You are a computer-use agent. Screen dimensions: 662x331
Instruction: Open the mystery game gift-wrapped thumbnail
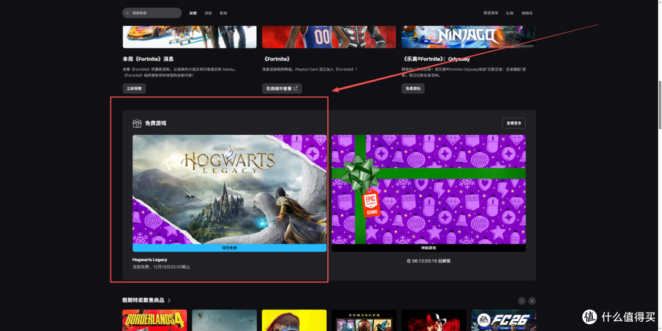(428, 189)
